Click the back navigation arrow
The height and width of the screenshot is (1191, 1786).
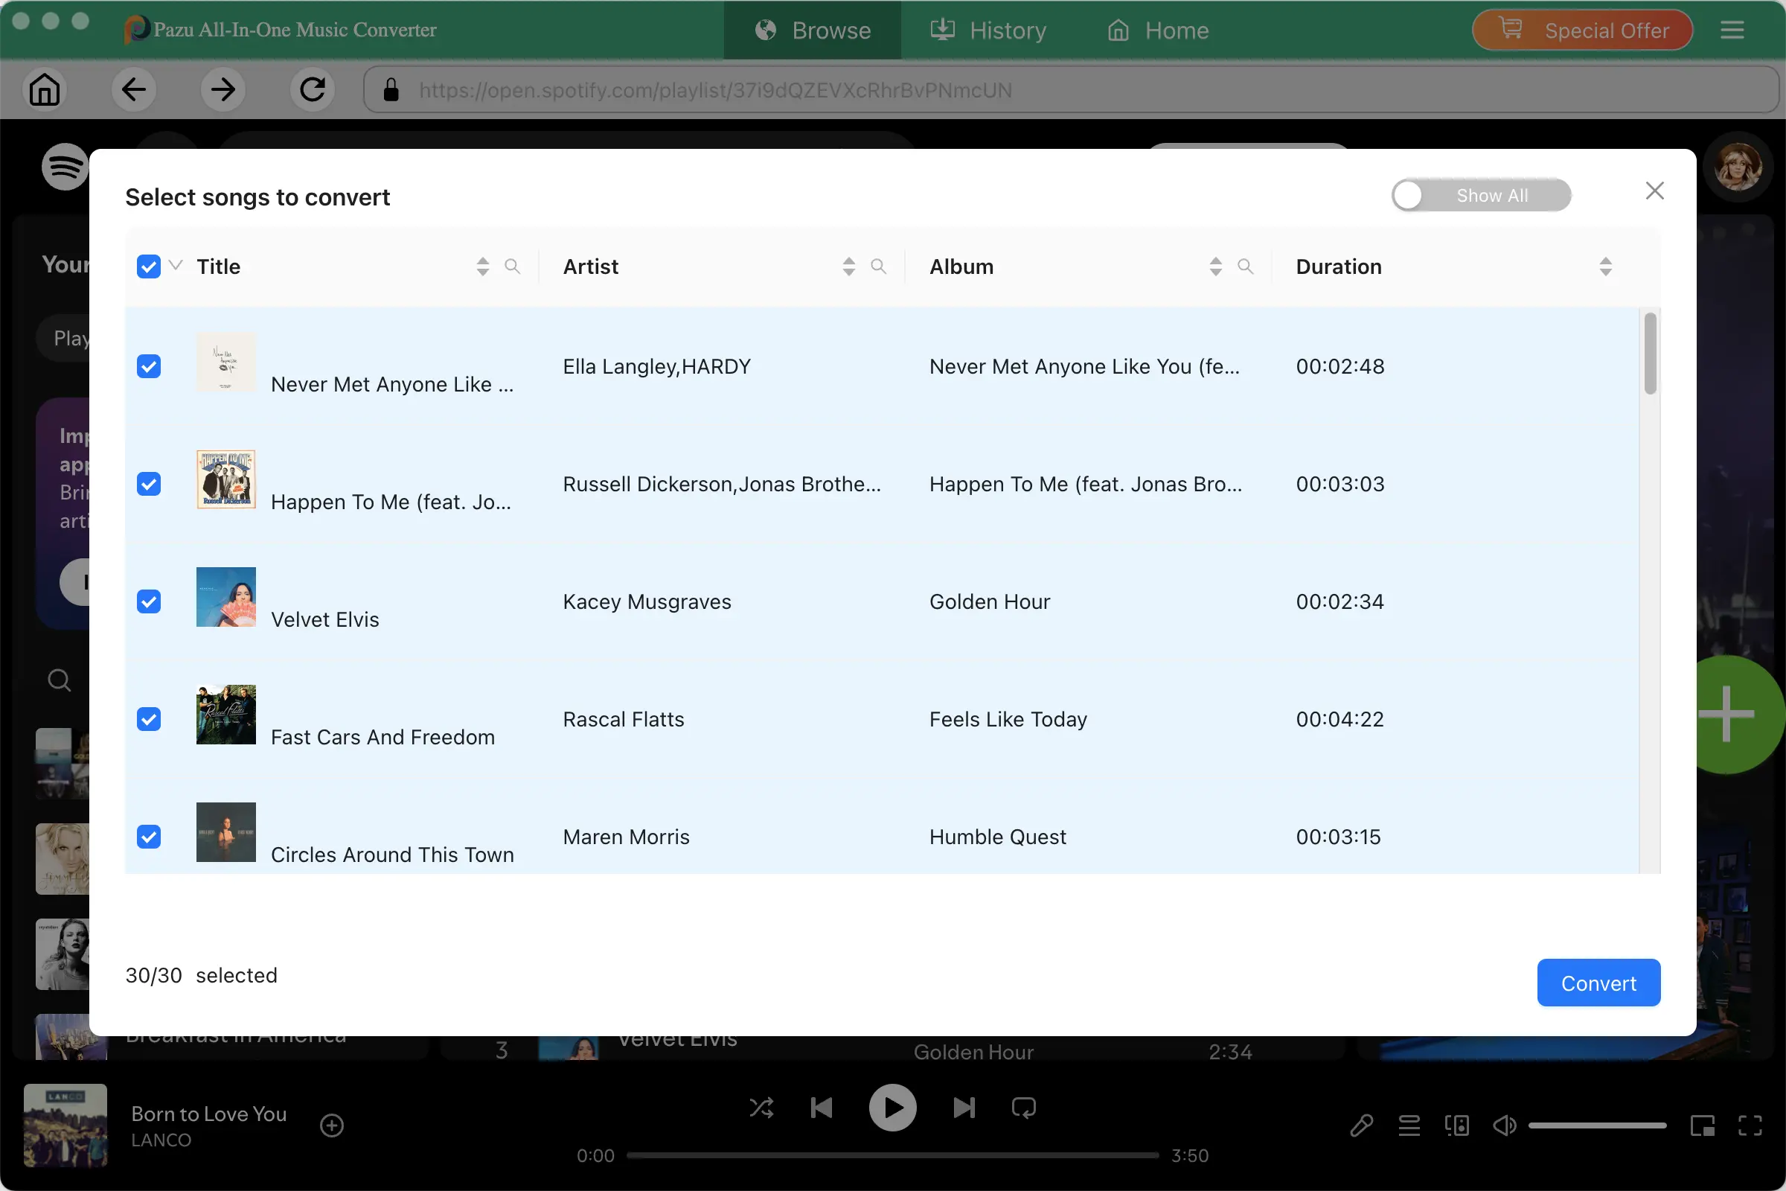[134, 89]
